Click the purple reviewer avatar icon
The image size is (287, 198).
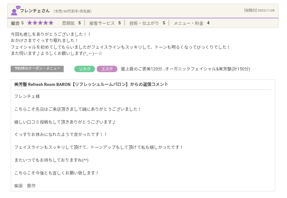[x=15, y=11]
